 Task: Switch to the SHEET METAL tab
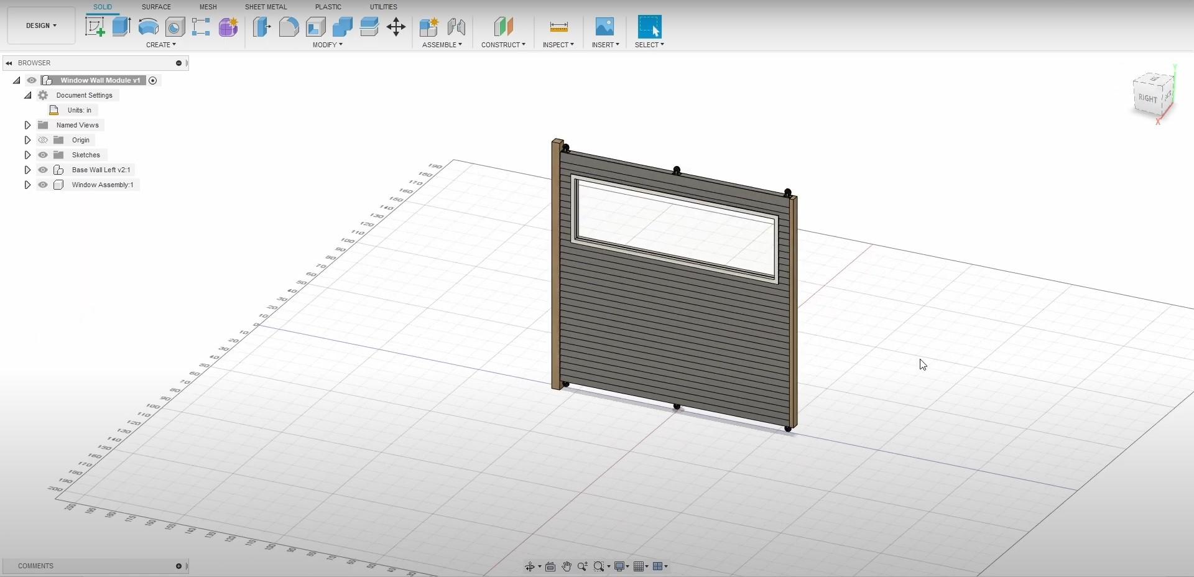(266, 7)
